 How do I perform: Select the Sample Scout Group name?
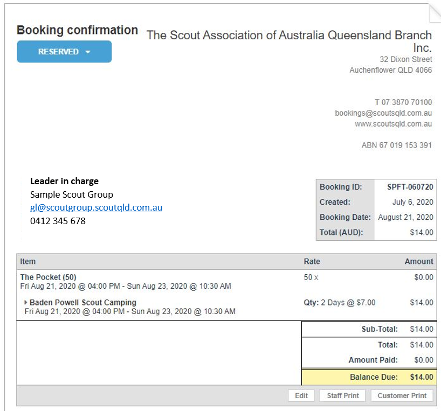(72, 194)
